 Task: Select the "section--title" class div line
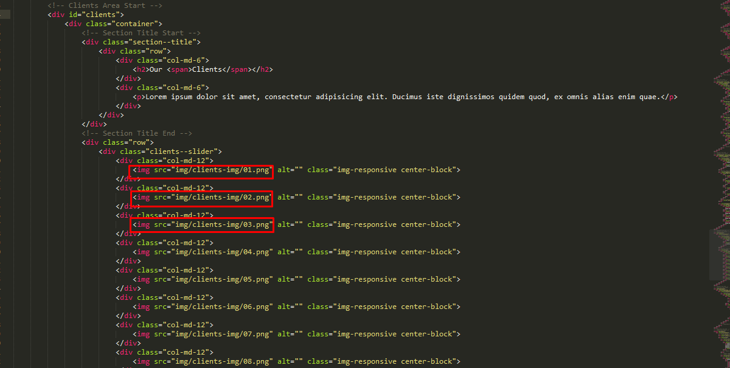pos(141,42)
